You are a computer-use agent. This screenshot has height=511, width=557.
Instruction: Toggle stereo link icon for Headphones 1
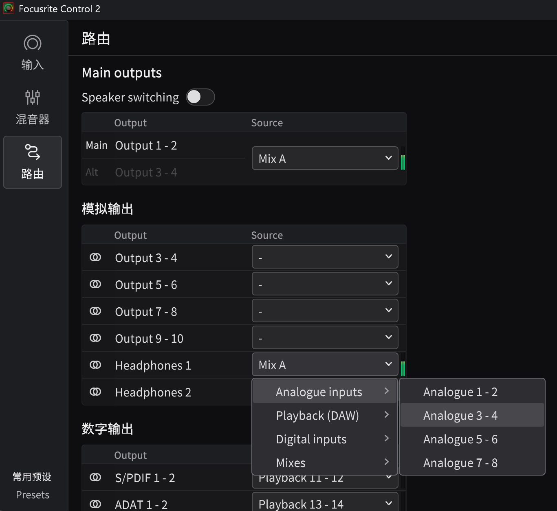click(x=95, y=365)
